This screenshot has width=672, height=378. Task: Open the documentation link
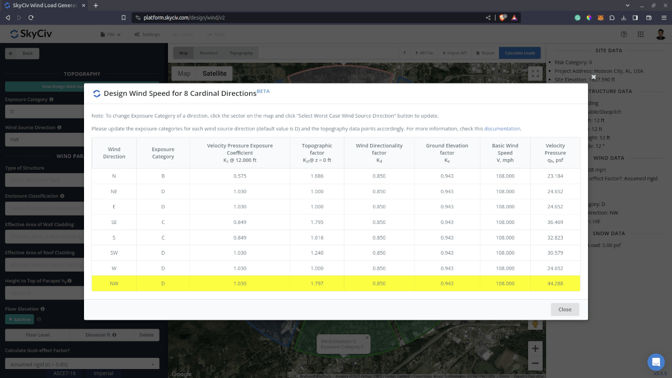(x=502, y=129)
